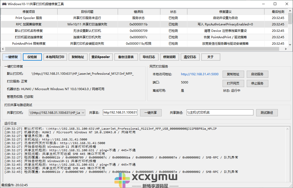Click 写入 RpcAuthnLevelPrivacyEnabled=0 cell
The width and height of the screenshot is (293, 188).
pyautogui.click(x=225, y=24)
